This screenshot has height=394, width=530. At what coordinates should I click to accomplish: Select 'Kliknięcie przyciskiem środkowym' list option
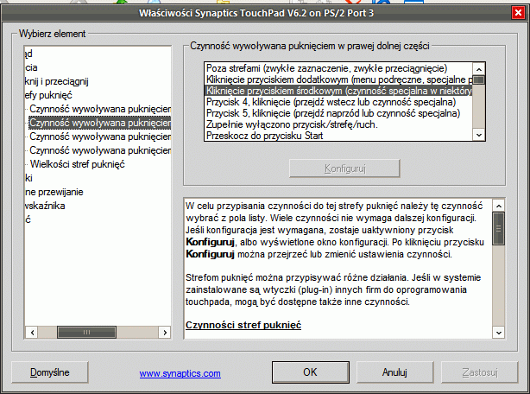coord(338,91)
